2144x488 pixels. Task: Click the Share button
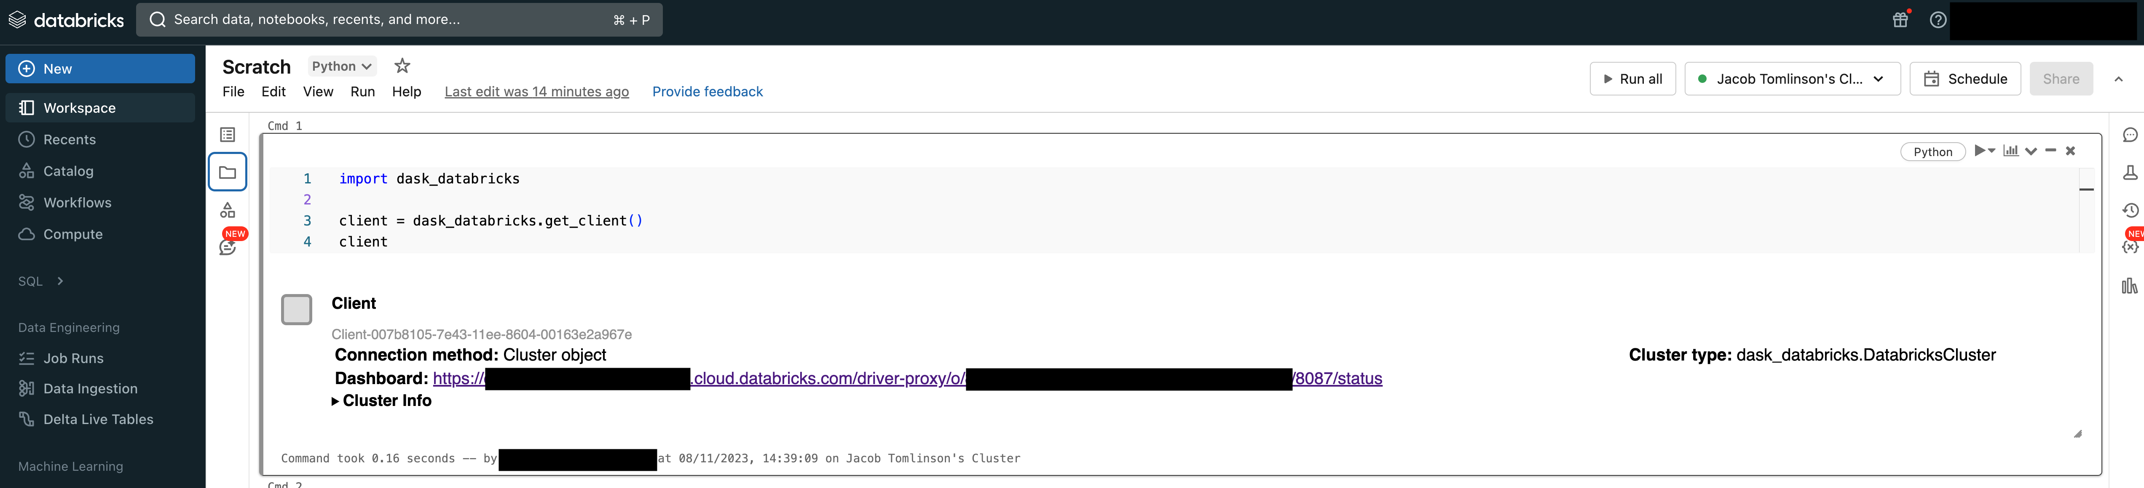(2061, 79)
